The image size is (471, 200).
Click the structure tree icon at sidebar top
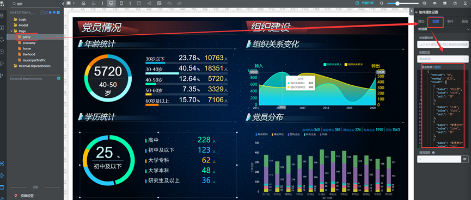[x=2, y=4]
